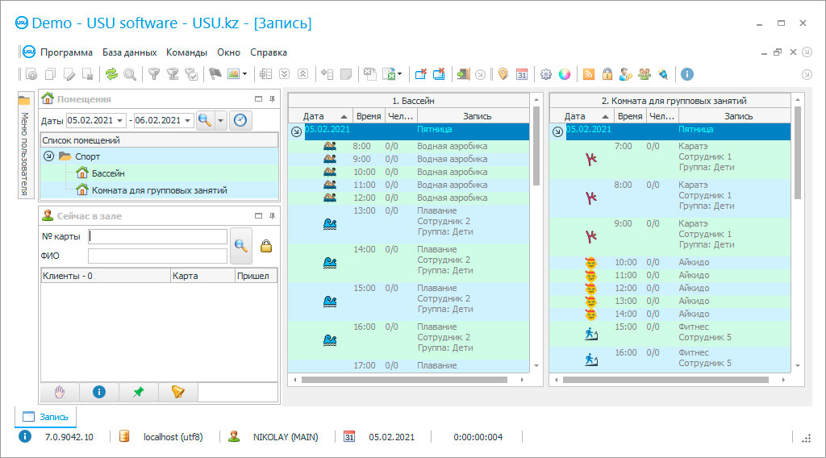Click the orange map pin toolbar icon
The image size is (826, 458).
[503, 74]
